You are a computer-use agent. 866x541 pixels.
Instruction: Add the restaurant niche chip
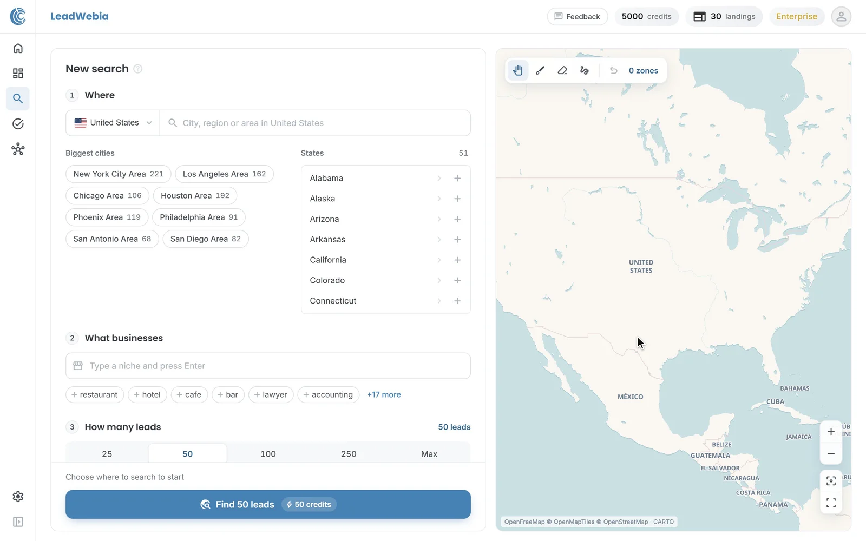(95, 394)
